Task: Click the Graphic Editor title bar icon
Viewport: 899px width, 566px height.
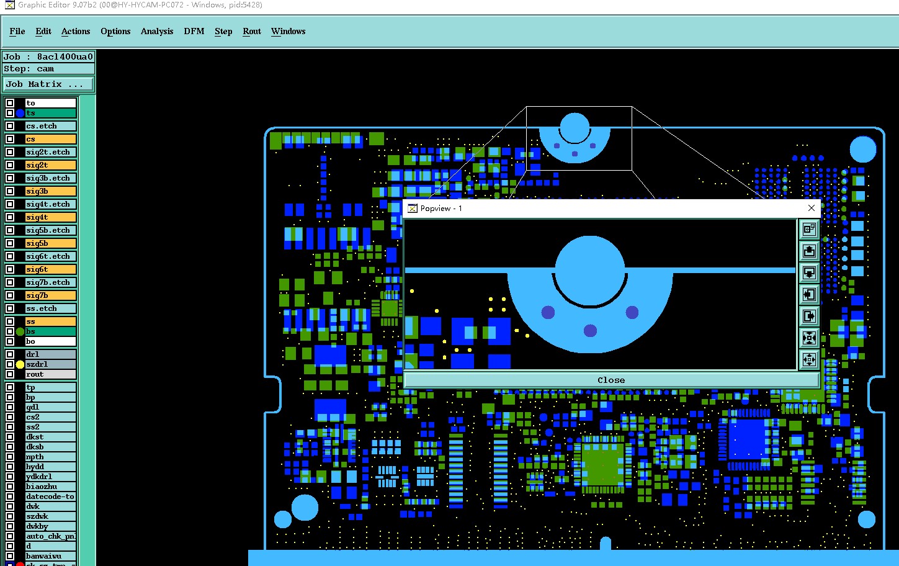Action: (x=9, y=5)
